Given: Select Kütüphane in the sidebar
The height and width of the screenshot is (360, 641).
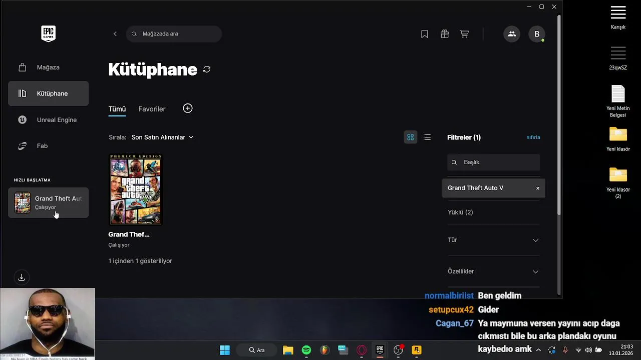Looking at the screenshot, I should (48, 93).
